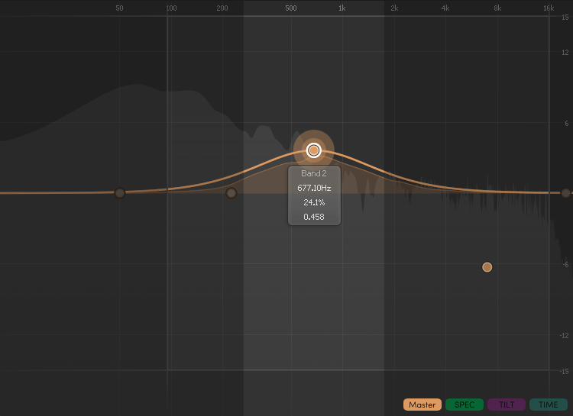Click the 500 Hz frequency ruler label

click(291, 8)
